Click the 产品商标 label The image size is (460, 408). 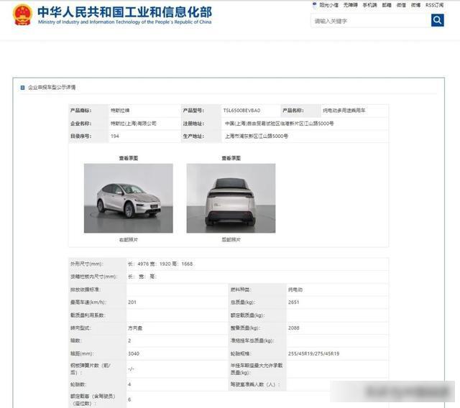[x=80, y=111]
